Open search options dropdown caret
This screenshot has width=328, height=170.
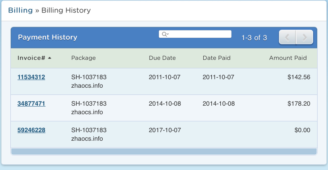(x=168, y=34)
